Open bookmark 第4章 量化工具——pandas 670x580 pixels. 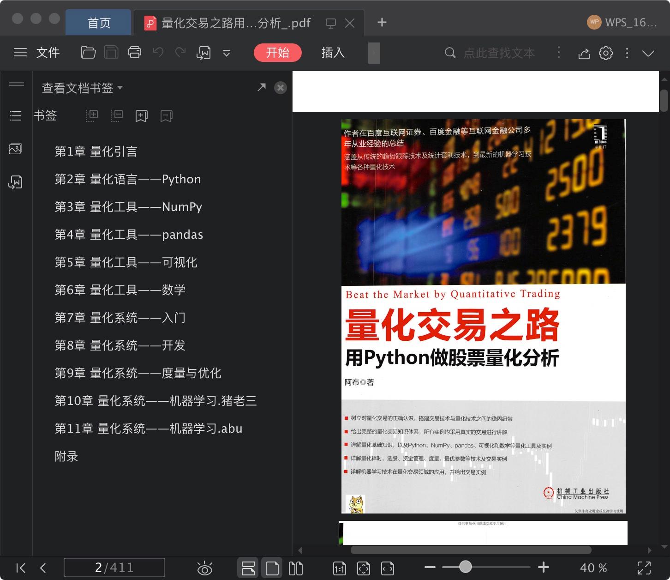point(129,235)
